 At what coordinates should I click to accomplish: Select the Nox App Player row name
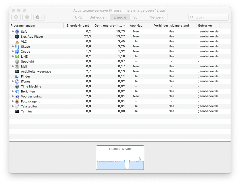pyautogui.click(x=32, y=37)
